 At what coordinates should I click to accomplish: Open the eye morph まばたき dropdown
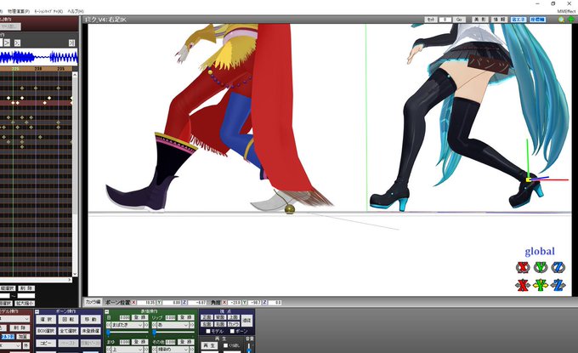coord(127,325)
